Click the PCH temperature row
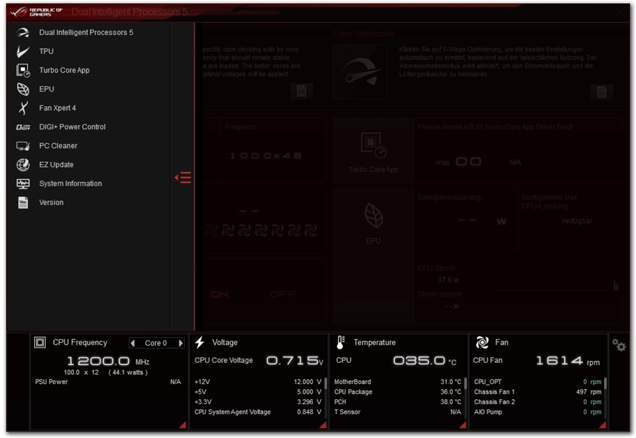 397,402
